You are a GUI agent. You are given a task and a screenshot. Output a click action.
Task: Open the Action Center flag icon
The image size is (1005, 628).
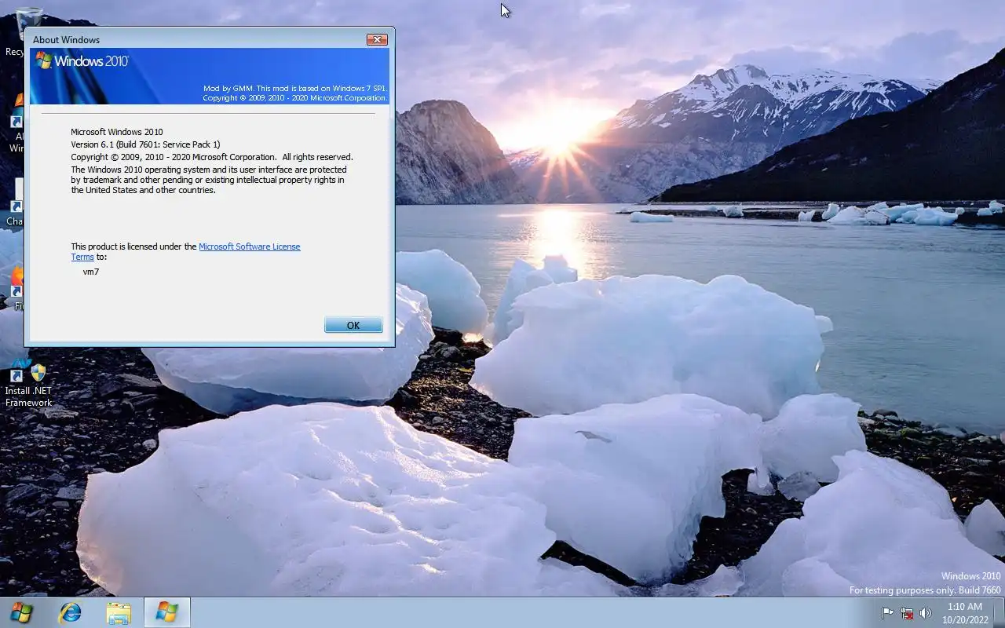[887, 613]
